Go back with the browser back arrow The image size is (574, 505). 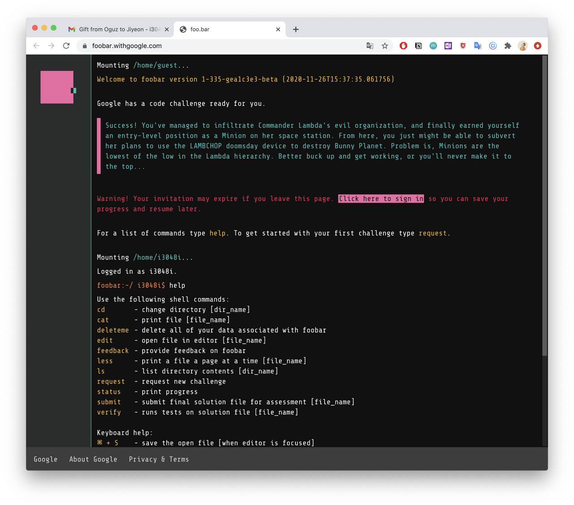pos(36,46)
